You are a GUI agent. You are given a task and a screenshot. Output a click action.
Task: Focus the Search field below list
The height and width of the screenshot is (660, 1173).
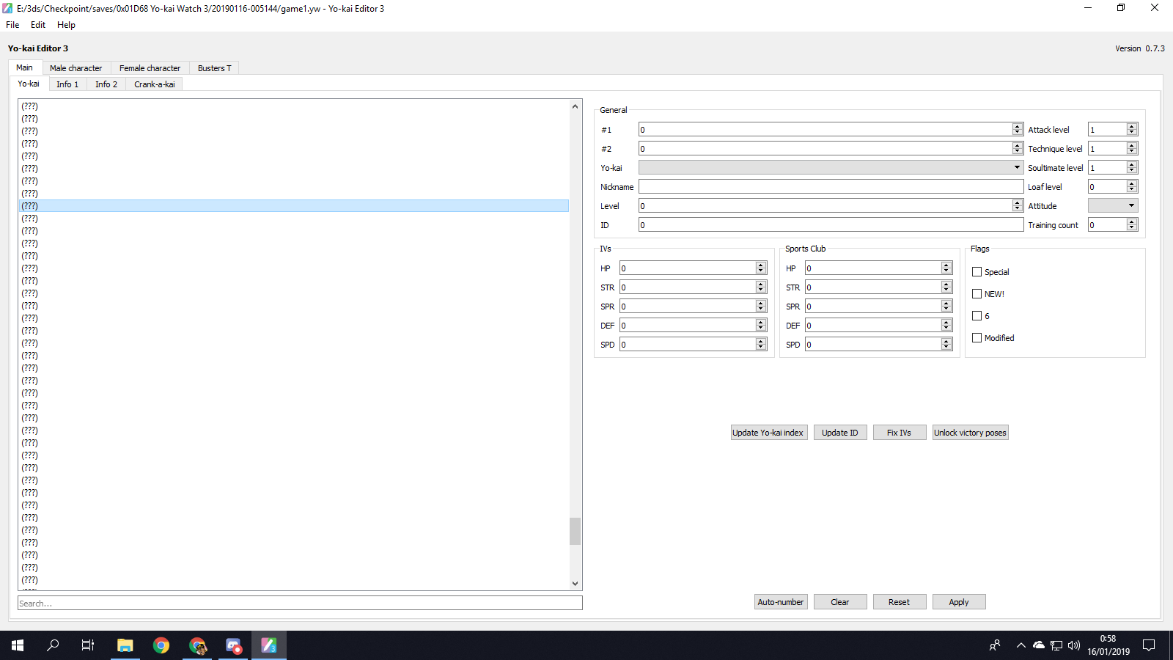click(300, 603)
